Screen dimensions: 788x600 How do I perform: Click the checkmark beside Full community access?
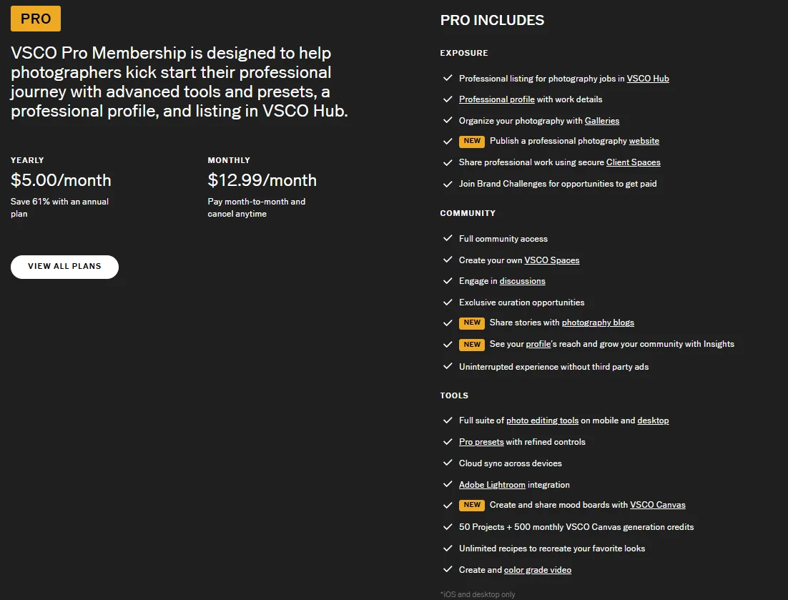click(x=448, y=238)
